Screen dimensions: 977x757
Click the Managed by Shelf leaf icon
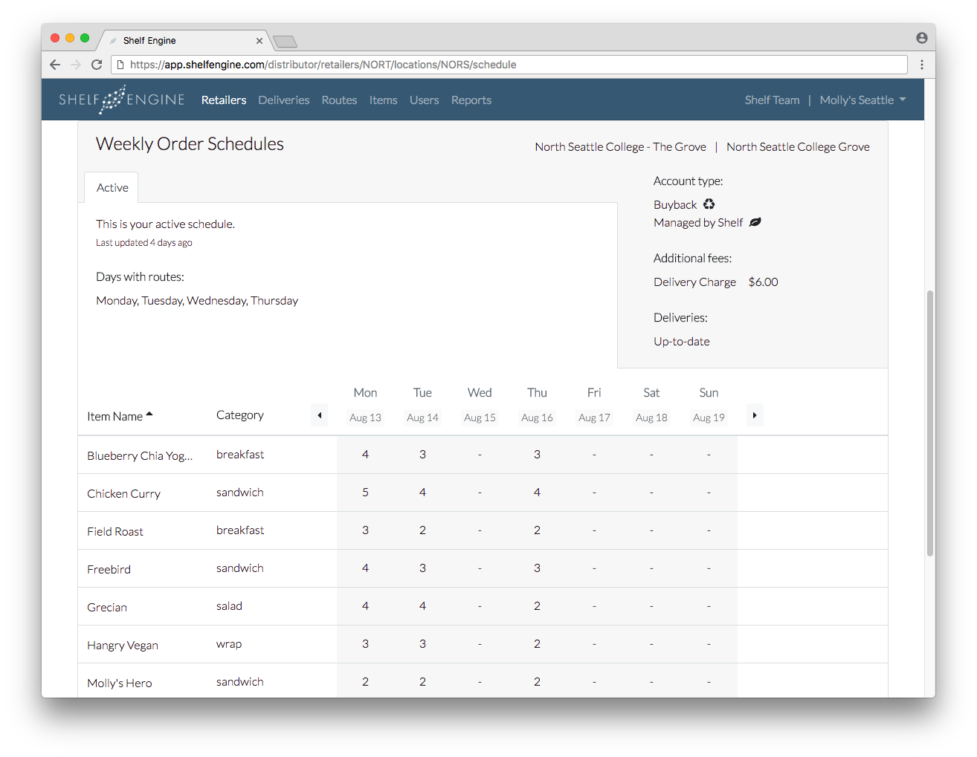[755, 222]
